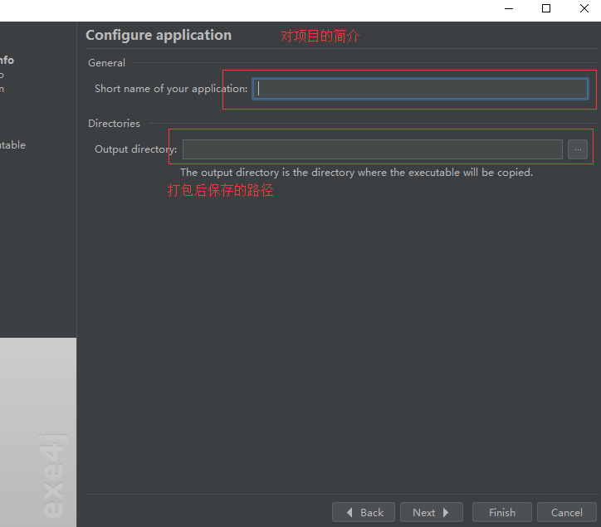Open the Output directory browse dialog via ellipsis button
Viewport: 601px width, 527px height.
(x=578, y=149)
